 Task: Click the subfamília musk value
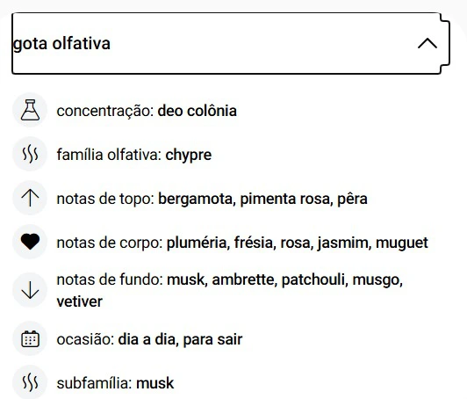(x=154, y=383)
